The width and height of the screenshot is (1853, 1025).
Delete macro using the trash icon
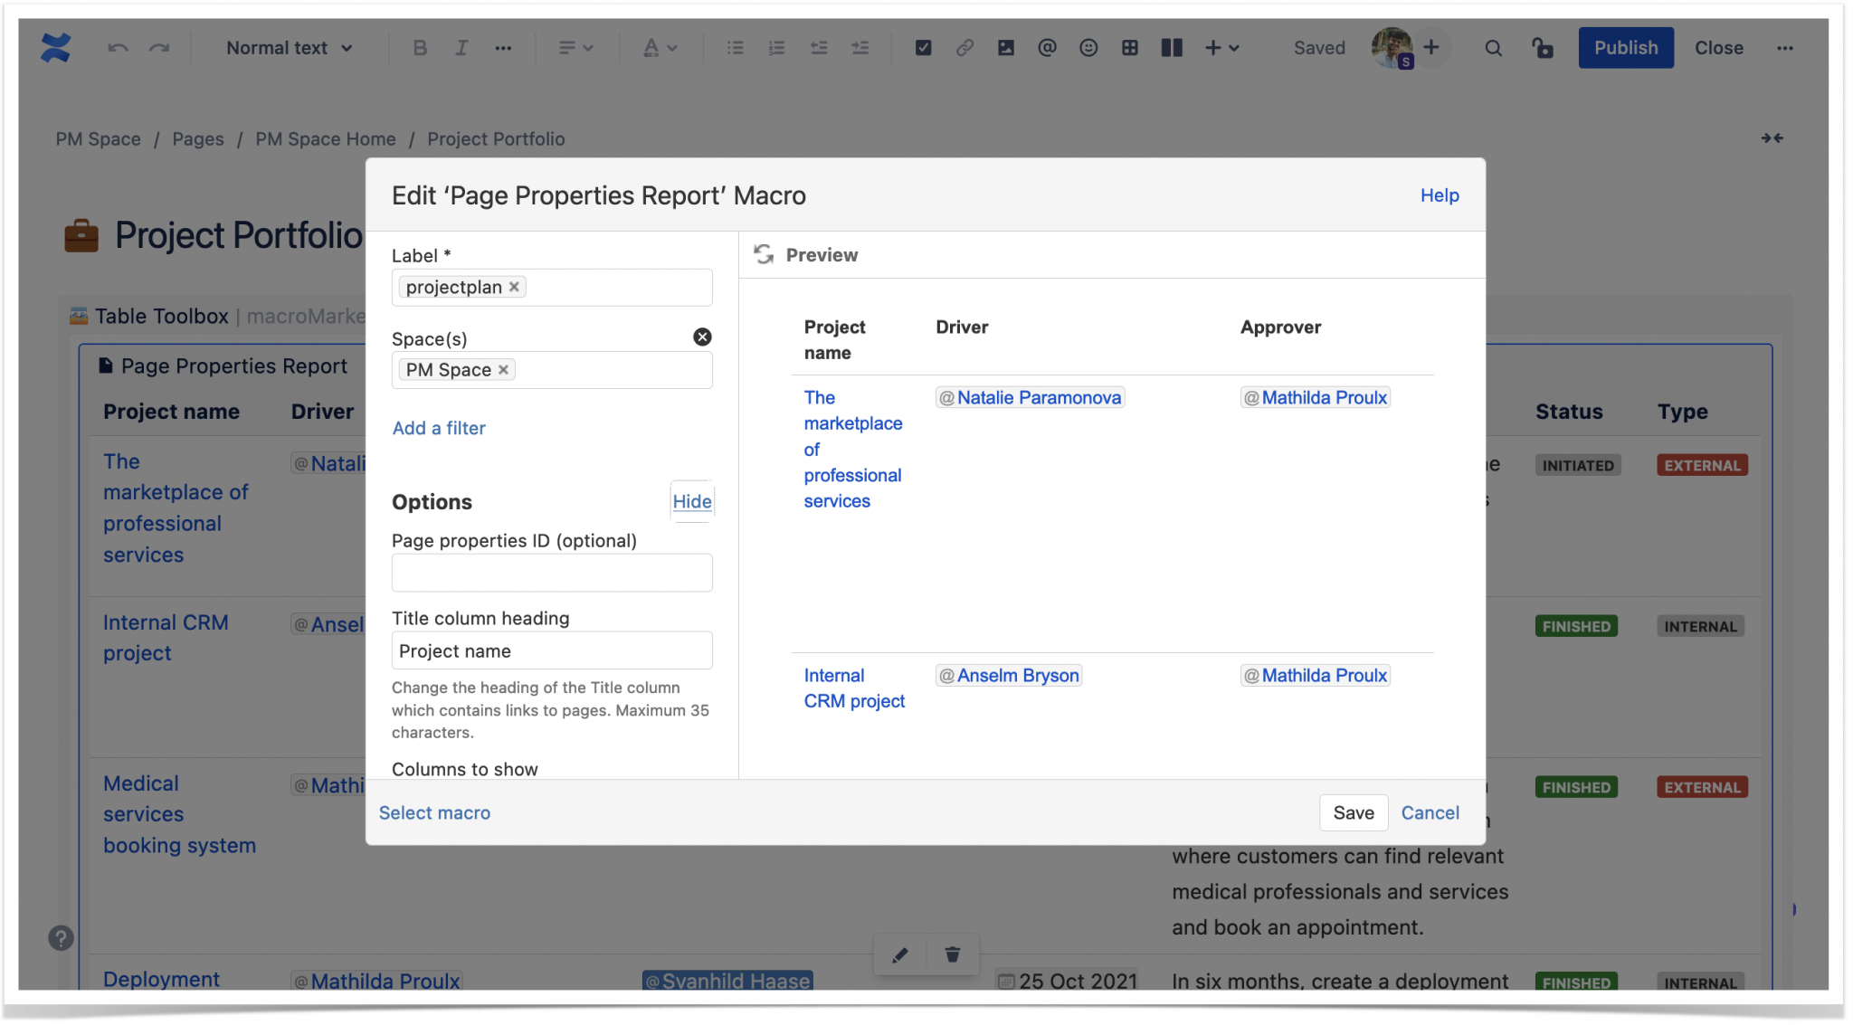tap(952, 954)
